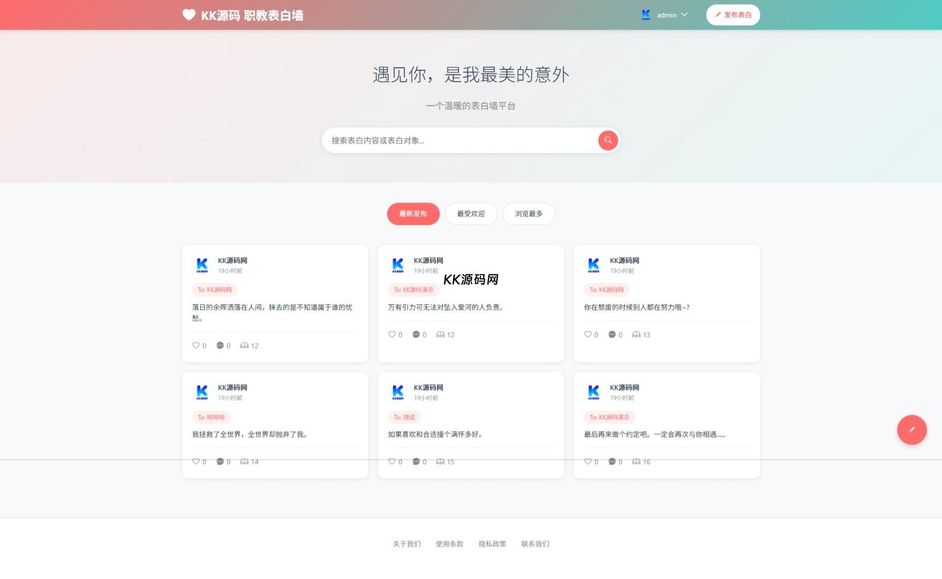Image resolution: width=942 pixels, height=579 pixels.
Task: Click avatar on the 你在颓废的时候 post card
Action: pyautogui.click(x=594, y=265)
